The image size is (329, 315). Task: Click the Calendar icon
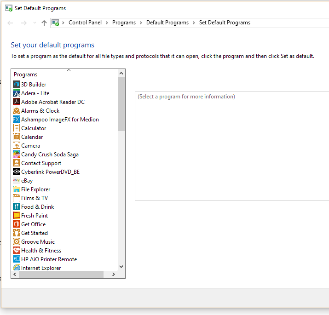(x=17, y=137)
